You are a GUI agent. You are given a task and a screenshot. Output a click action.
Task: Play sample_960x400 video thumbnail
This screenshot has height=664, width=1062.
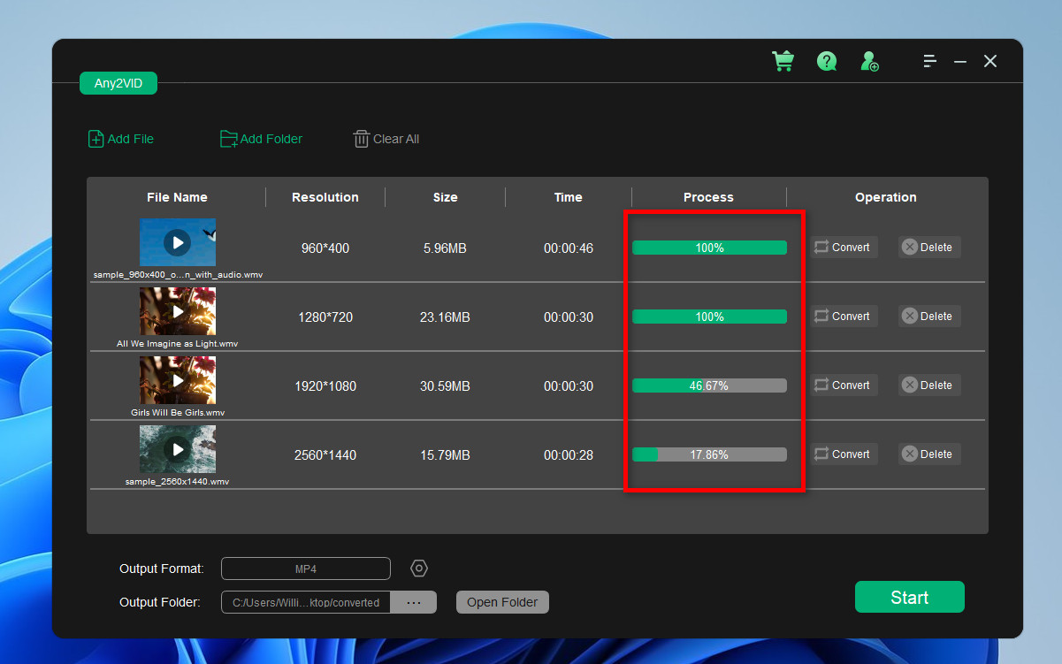[178, 242]
